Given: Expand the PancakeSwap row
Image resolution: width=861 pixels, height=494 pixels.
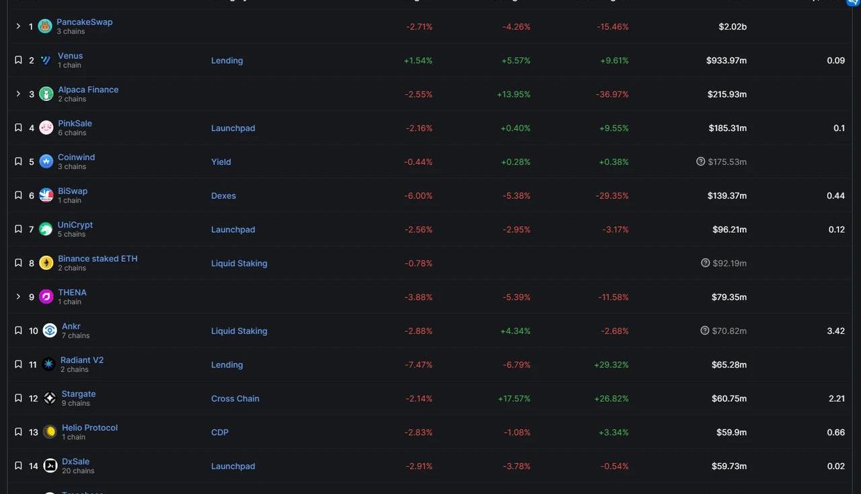Looking at the screenshot, I should click(x=18, y=26).
